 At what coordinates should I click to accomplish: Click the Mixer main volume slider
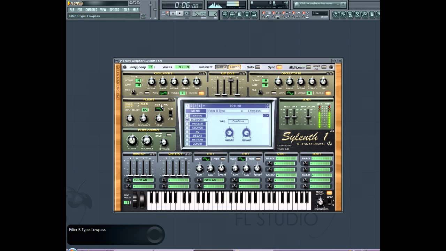308,117
